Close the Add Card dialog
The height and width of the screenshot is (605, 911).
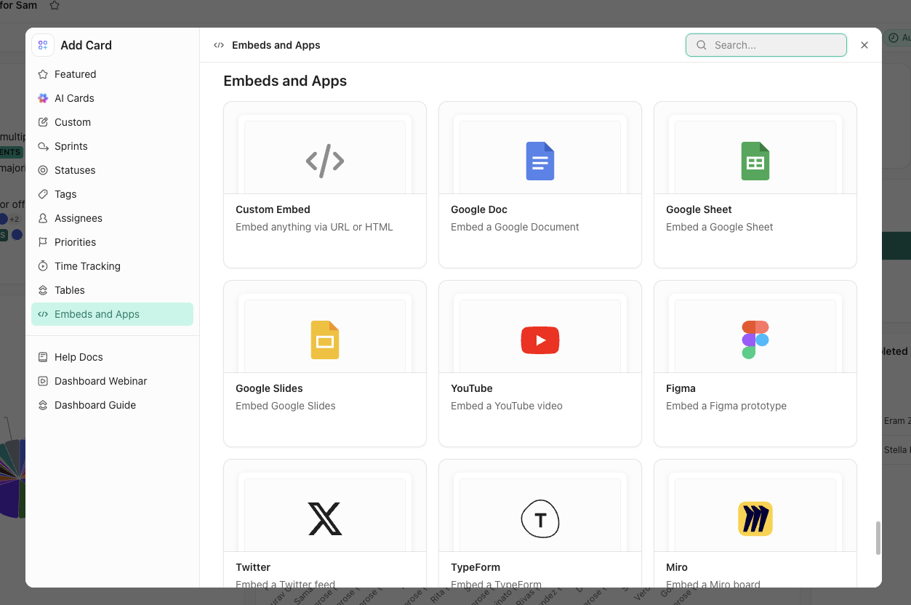(864, 45)
